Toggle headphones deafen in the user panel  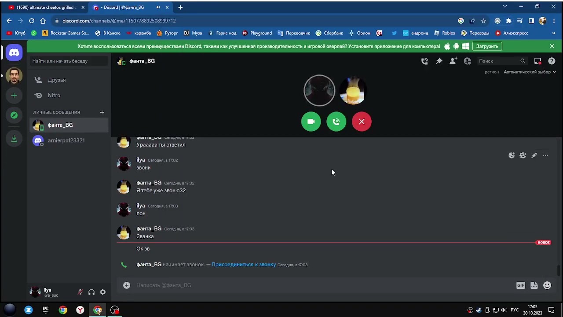pyautogui.click(x=91, y=292)
